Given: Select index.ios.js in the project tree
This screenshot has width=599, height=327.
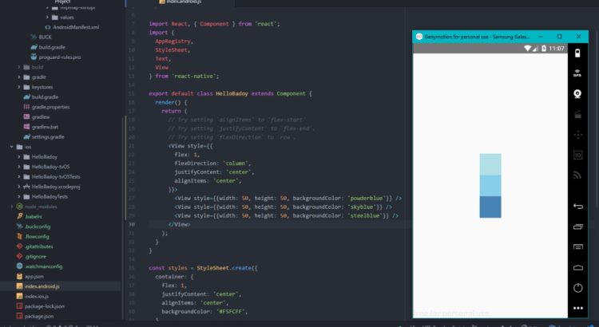Looking at the screenshot, I should (37, 296).
